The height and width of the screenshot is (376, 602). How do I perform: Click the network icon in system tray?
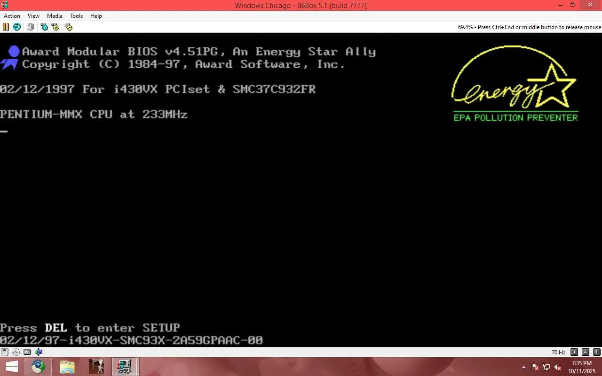coord(547,367)
